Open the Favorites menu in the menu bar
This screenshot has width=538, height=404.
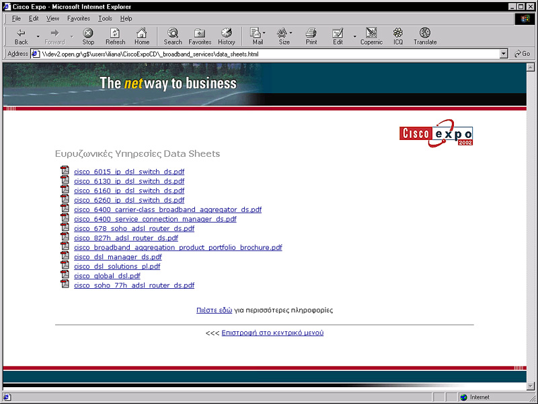coord(79,19)
